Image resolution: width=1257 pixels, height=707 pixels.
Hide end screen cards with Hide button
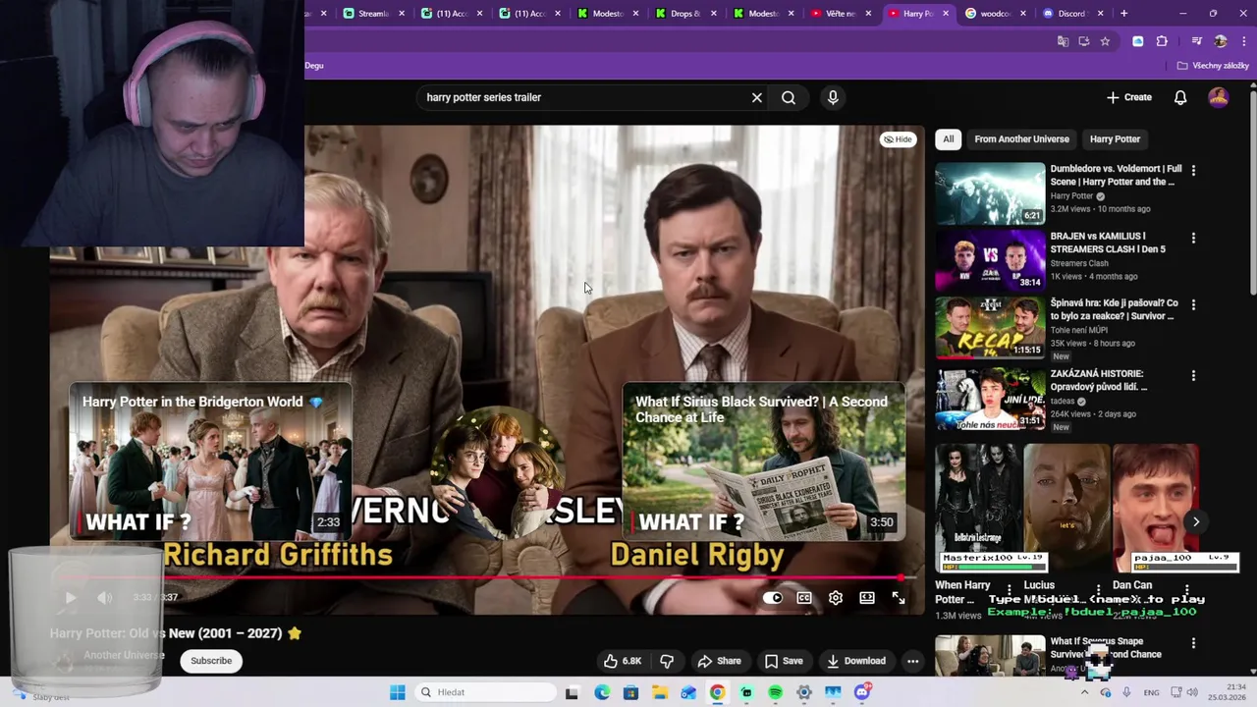[x=898, y=139]
